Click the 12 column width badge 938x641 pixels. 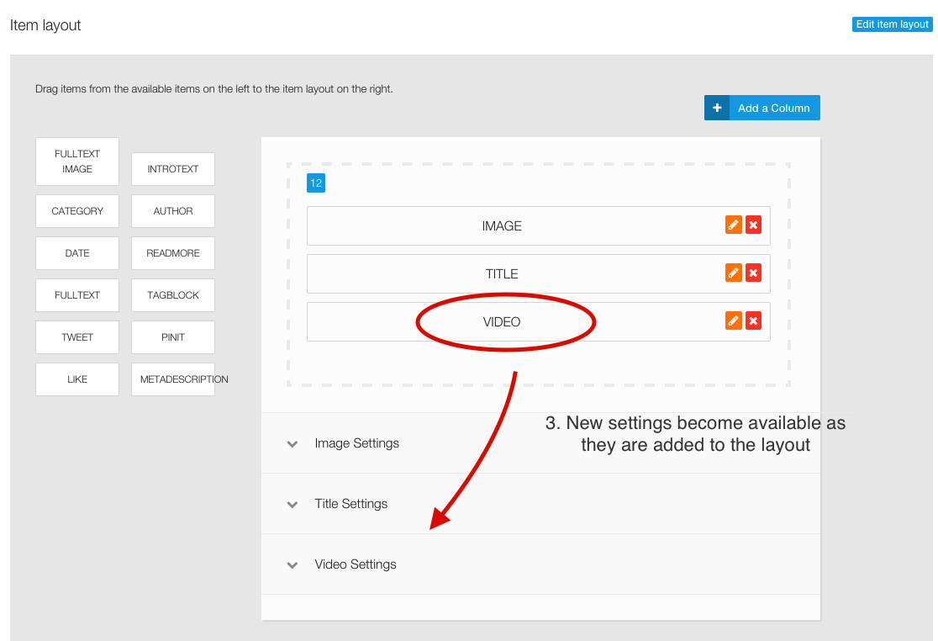point(316,183)
